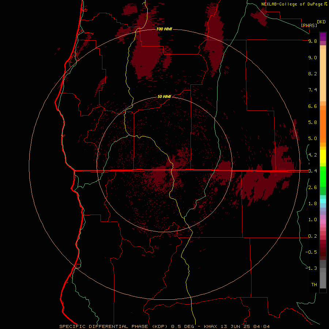The height and width of the screenshot is (329, 329).
Task: Click the 6.6 scale value
Action: (x=313, y=106)
